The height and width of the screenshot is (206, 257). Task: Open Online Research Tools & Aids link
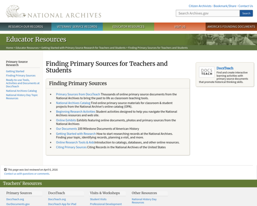point(75,142)
